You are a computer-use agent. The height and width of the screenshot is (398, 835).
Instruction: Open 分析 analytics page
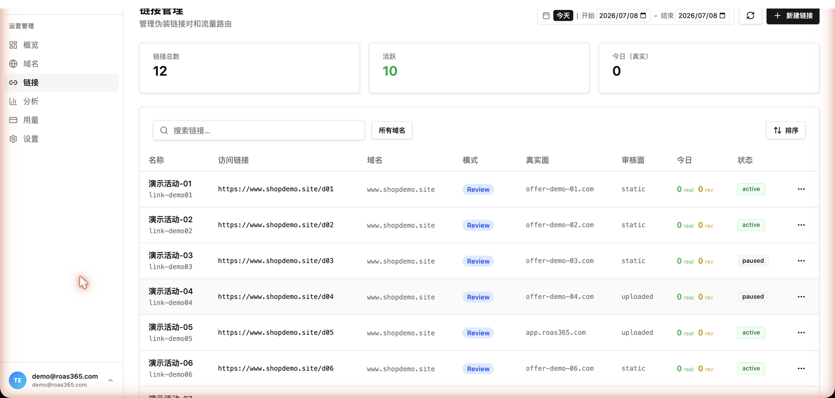click(x=62, y=101)
